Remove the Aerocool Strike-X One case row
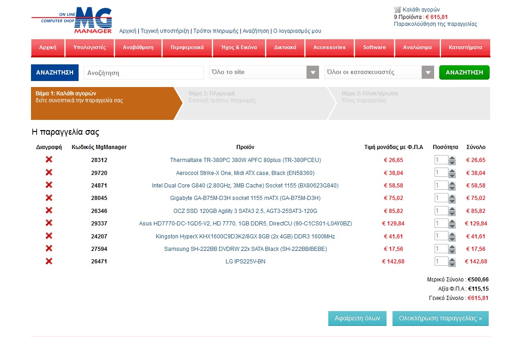 49,172
